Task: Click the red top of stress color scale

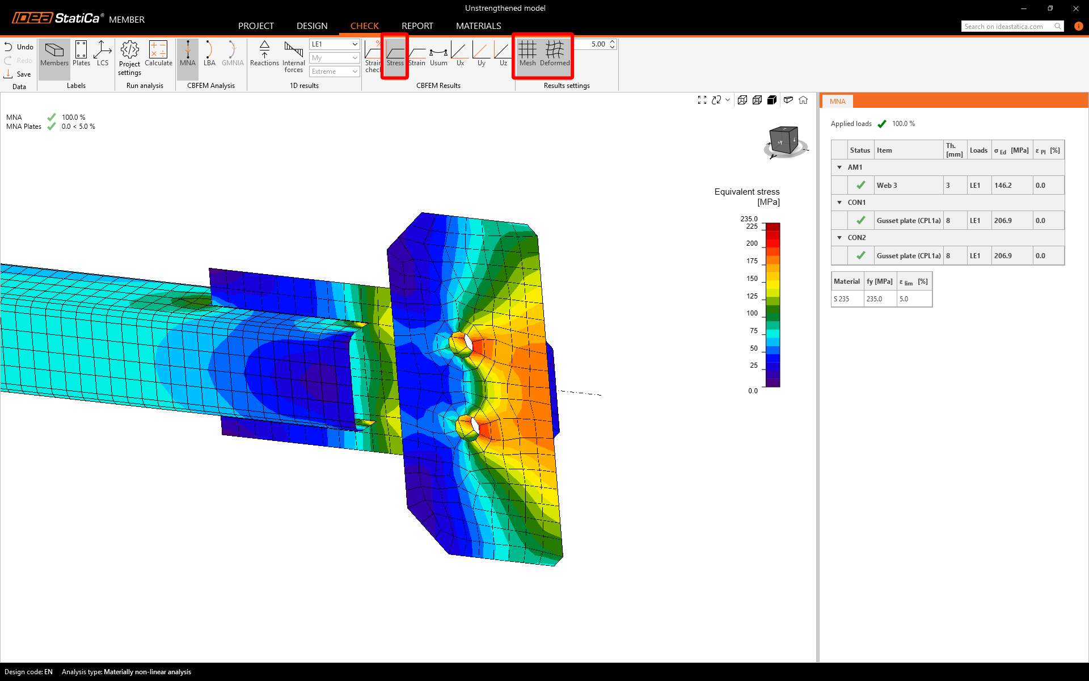Action: [x=773, y=228]
